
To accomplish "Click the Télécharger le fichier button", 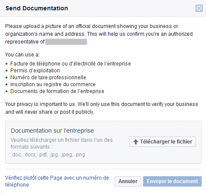I will (x=162, y=142).
